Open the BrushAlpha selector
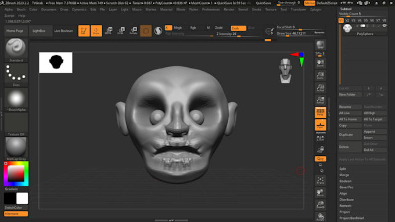The image size is (395, 222). [16, 100]
